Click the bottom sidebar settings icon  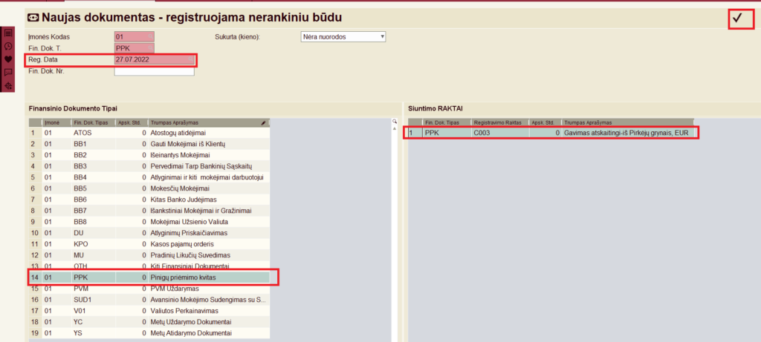tap(8, 86)
